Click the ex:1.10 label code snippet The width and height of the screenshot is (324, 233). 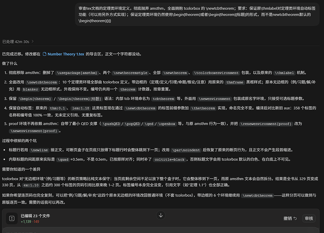[31, 185]
